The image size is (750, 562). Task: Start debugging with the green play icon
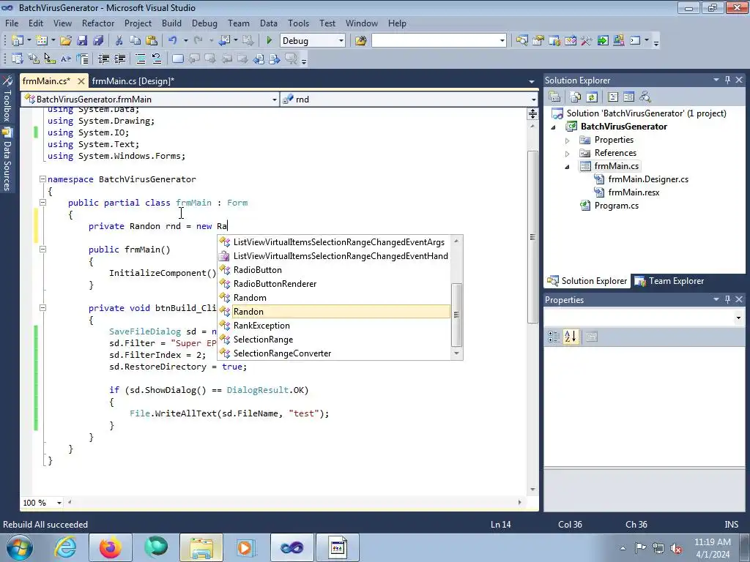coord(269,41)
